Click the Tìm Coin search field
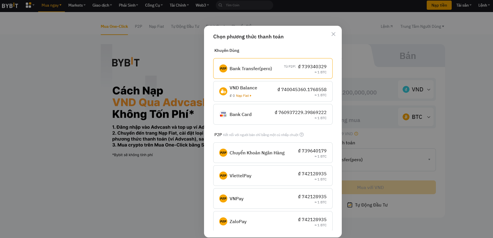The height and width of the screenshot is (238, 493). tap(244, 5)
